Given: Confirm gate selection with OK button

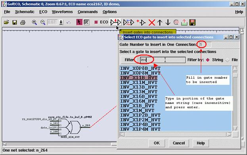Looking at the screenshot, I should click(x=157, y=143).
